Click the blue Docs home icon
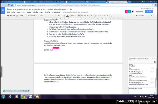 3,10
